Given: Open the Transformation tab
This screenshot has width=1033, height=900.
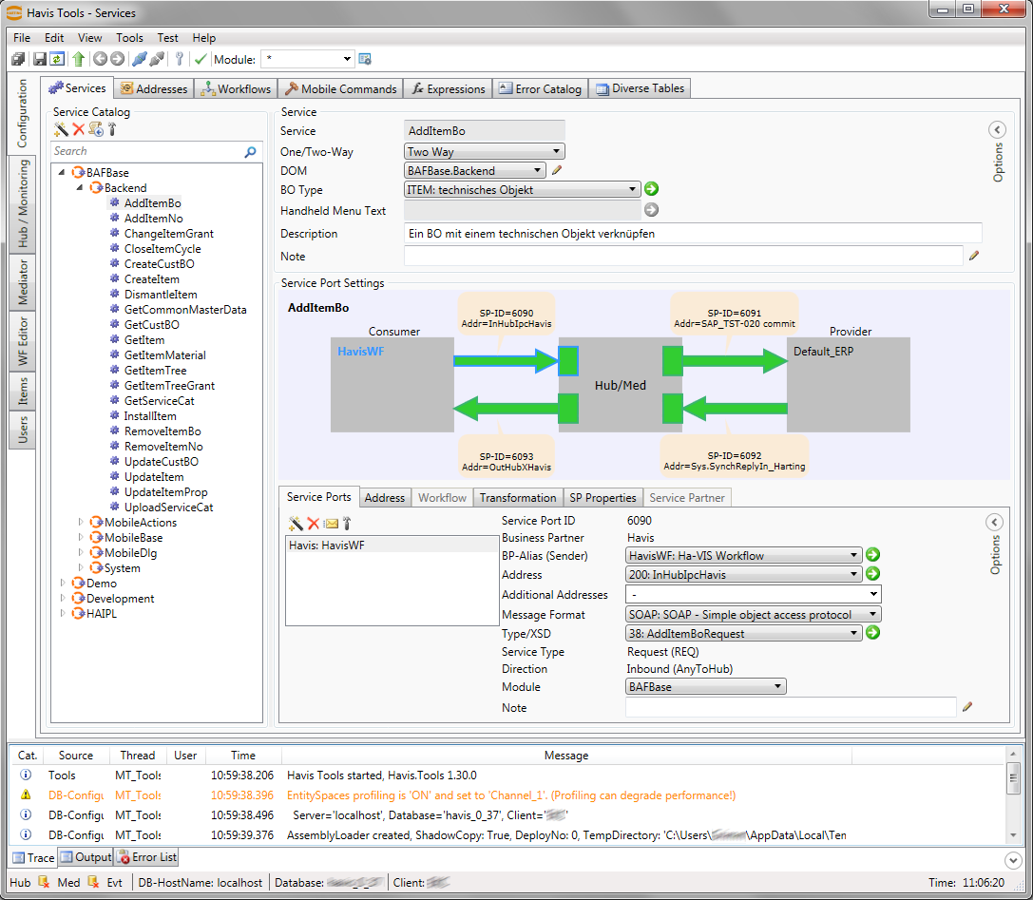Looking at the screenshot, I should pos(517,497).
